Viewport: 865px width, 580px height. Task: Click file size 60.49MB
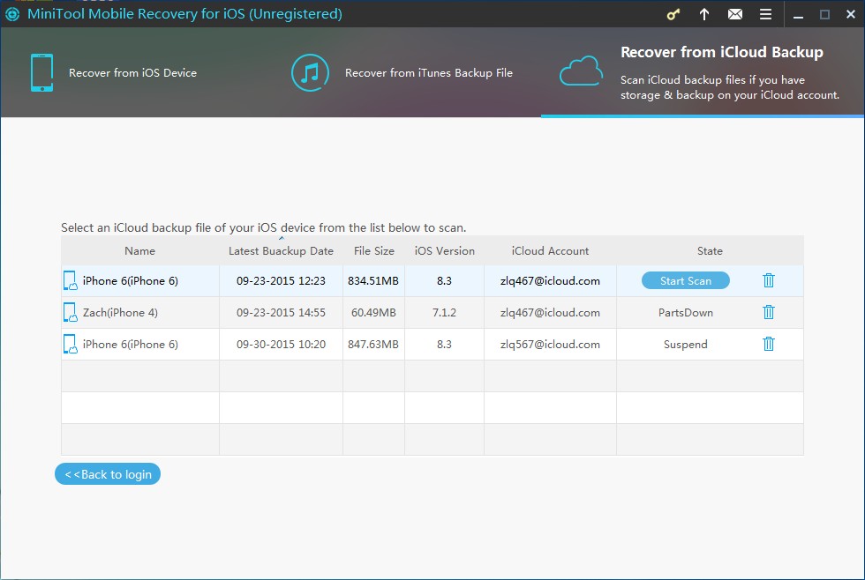(x=373, y=312)
